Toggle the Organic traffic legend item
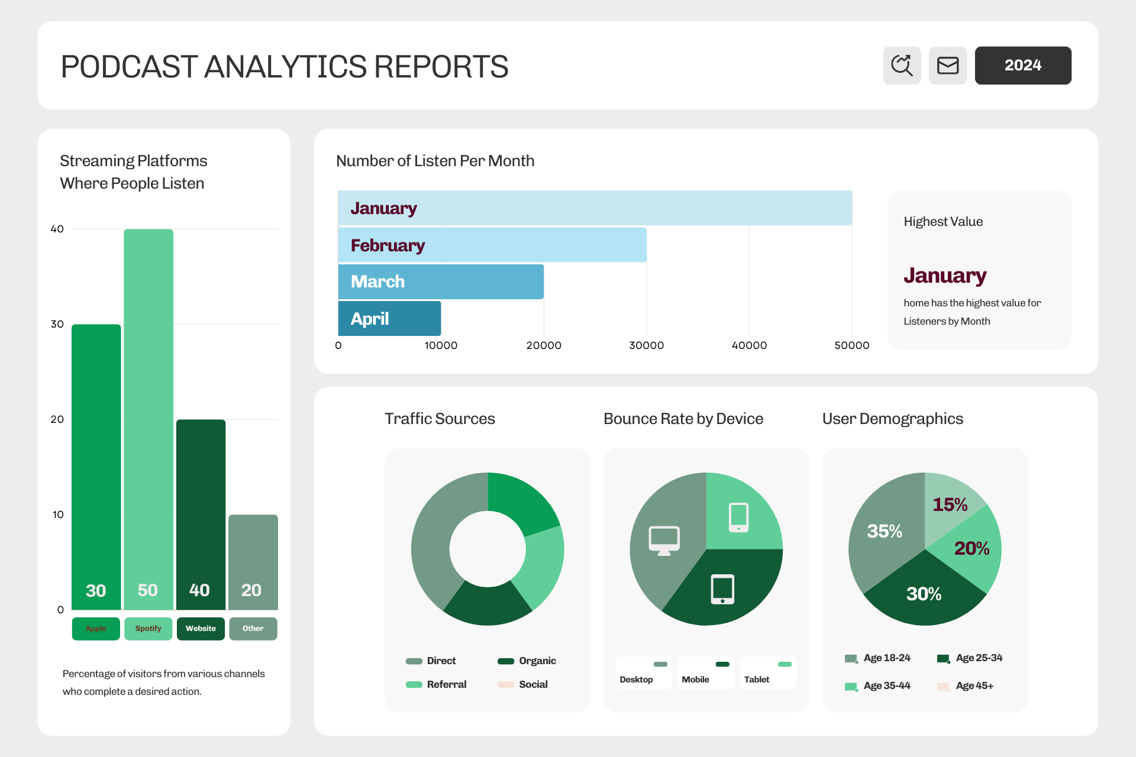The image size is (1136, 757). point(527,661)
